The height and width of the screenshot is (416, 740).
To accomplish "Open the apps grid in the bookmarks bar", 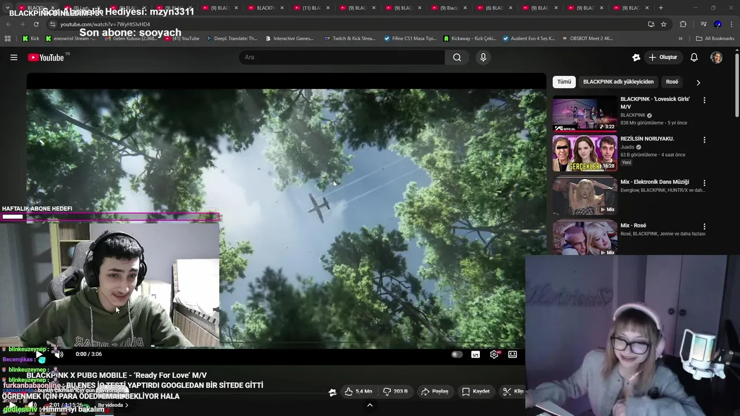I will pyautogui.click(x=8, y=39).
